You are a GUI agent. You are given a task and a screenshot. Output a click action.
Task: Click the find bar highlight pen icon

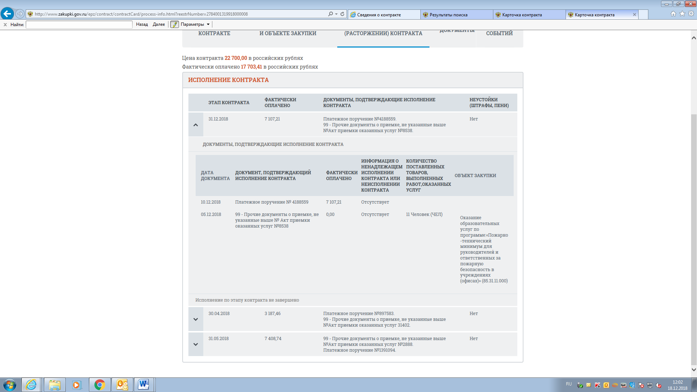pos(175,24)
